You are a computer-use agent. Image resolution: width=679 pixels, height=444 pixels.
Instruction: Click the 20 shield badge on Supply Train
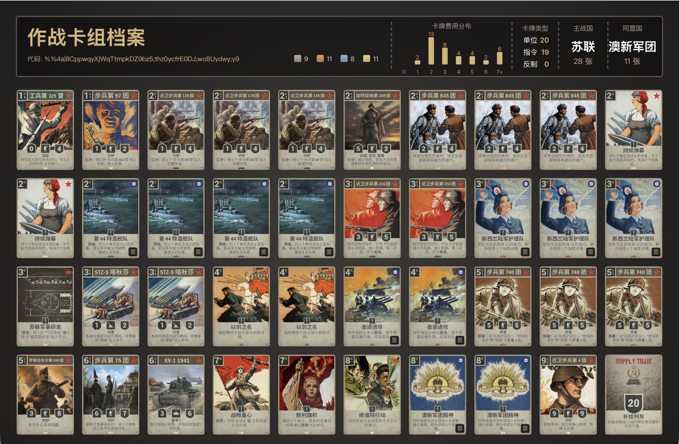coord(634,403)
